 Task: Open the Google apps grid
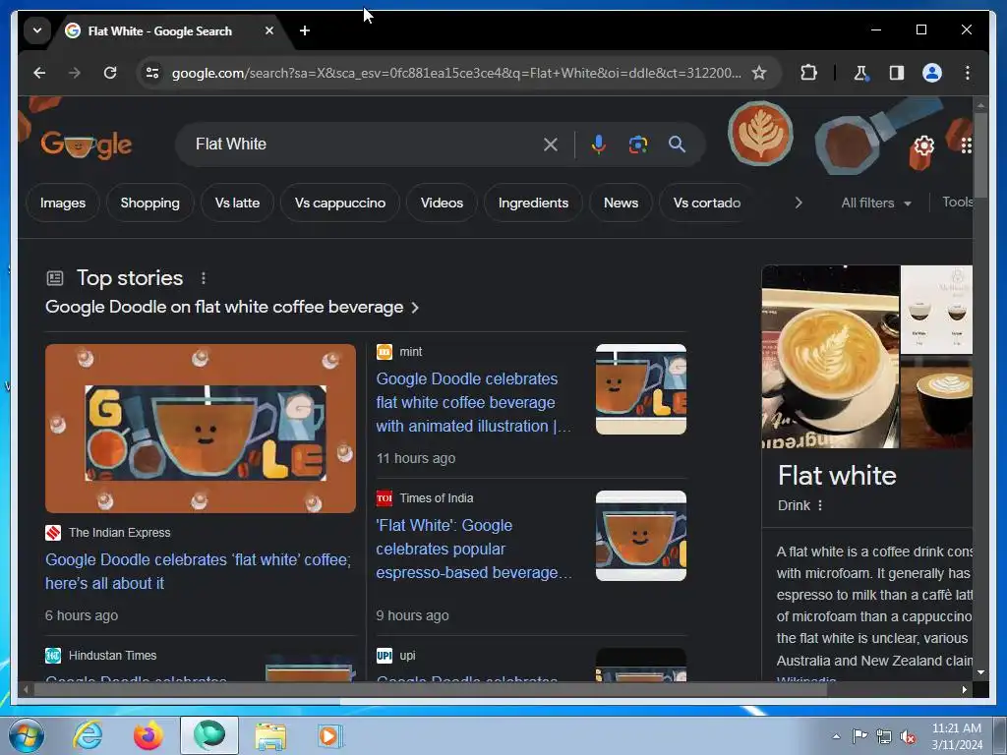coord(967,145)
